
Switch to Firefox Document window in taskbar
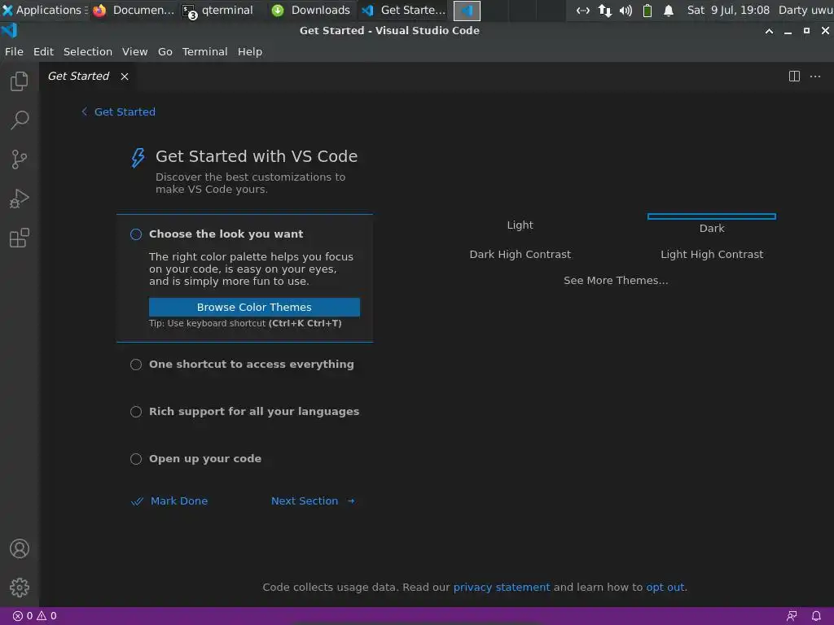click(x=133, y=10)
